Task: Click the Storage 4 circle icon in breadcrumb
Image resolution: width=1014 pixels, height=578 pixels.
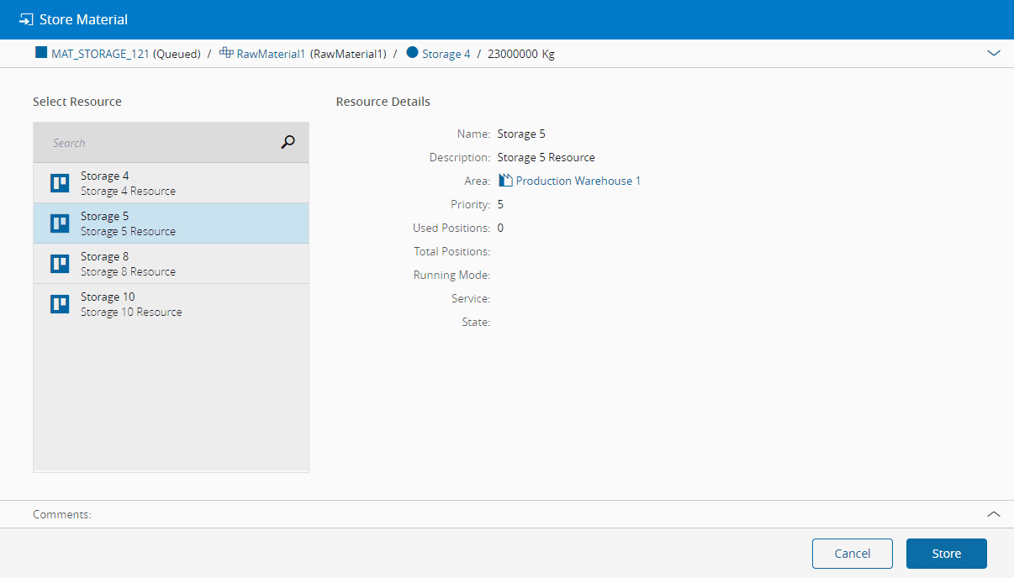Action: 412,53
